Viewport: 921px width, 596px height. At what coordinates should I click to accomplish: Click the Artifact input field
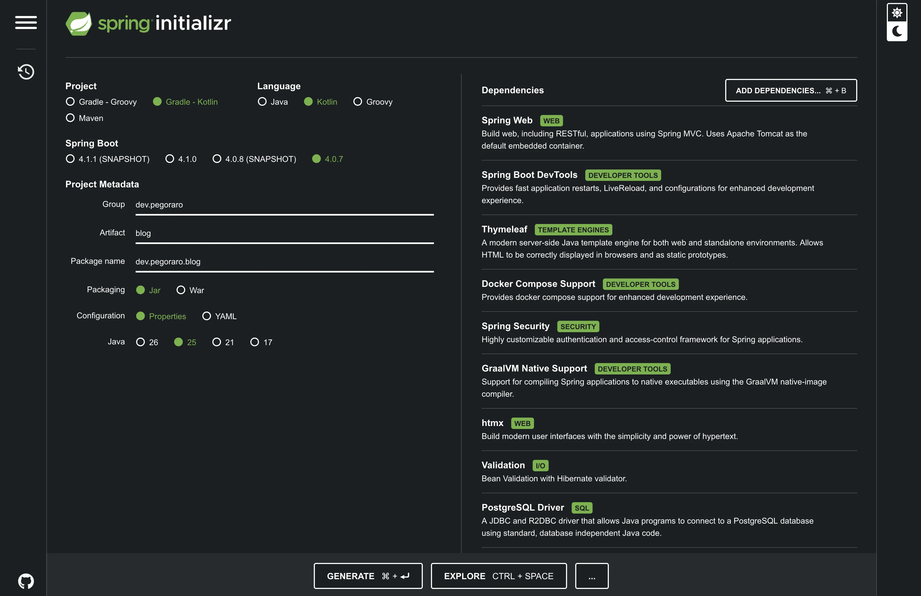pos(284,233)
